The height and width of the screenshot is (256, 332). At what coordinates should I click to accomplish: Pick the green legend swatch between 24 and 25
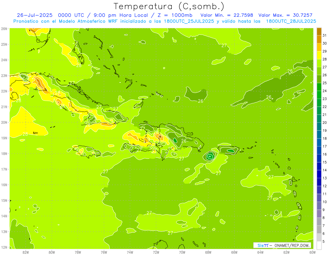[x=319, y=87]
